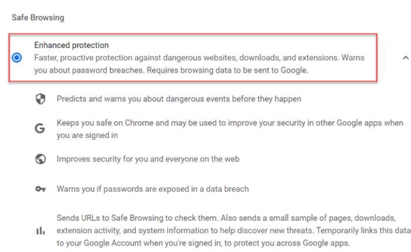Click the Safe Browsing section heading
Viewport: 411px width, 252px height.
pos(38,18)
